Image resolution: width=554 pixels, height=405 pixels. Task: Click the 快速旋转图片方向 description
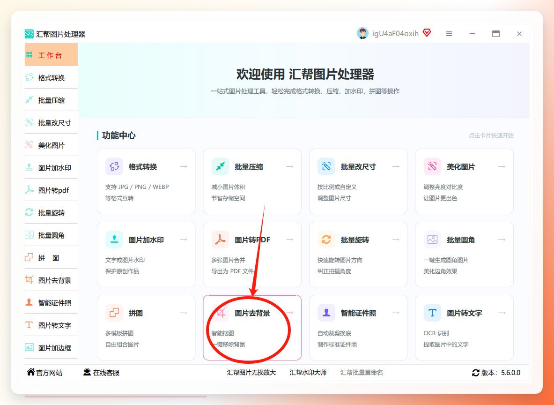[340, 260]
